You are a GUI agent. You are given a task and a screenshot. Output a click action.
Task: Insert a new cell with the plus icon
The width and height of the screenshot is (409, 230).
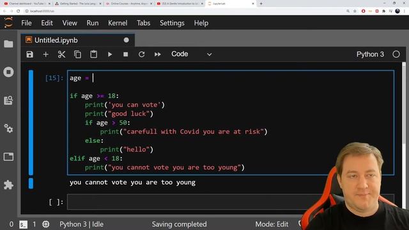click(x=45, y=54)
